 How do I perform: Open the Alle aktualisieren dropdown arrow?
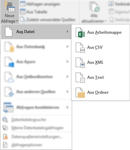pyautogui.click(x=106, y=21)
